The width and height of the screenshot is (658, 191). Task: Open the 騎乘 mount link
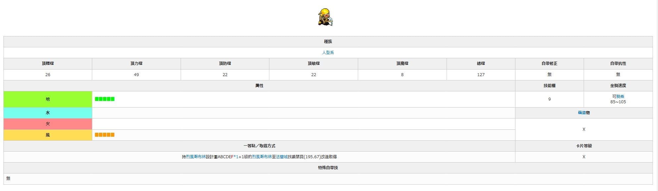[620, 97]
